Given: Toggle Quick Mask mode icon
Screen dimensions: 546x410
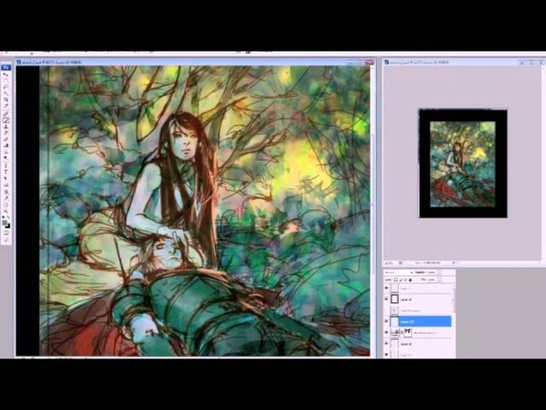Looking at the screenshot, I should [x=6, y=231].
